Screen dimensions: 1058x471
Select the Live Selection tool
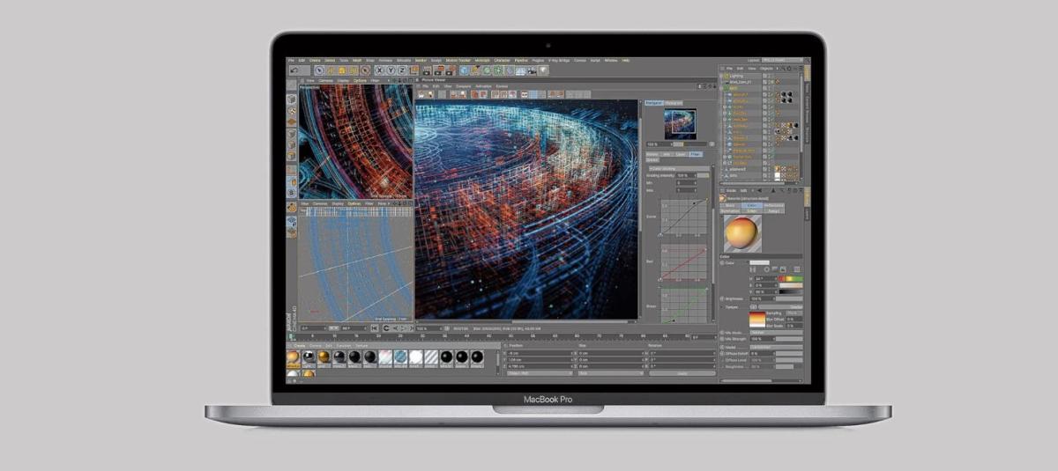pyautogui.click(x=319, y=70)
